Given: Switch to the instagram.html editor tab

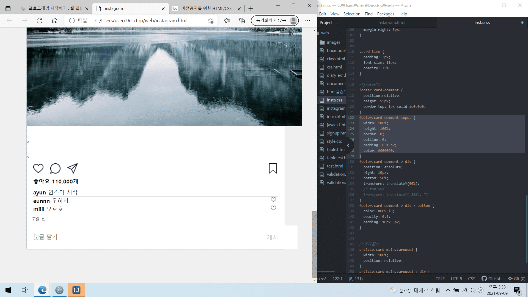Looking at the screenshot, I should pyautogui.click(x=391, y=23).
